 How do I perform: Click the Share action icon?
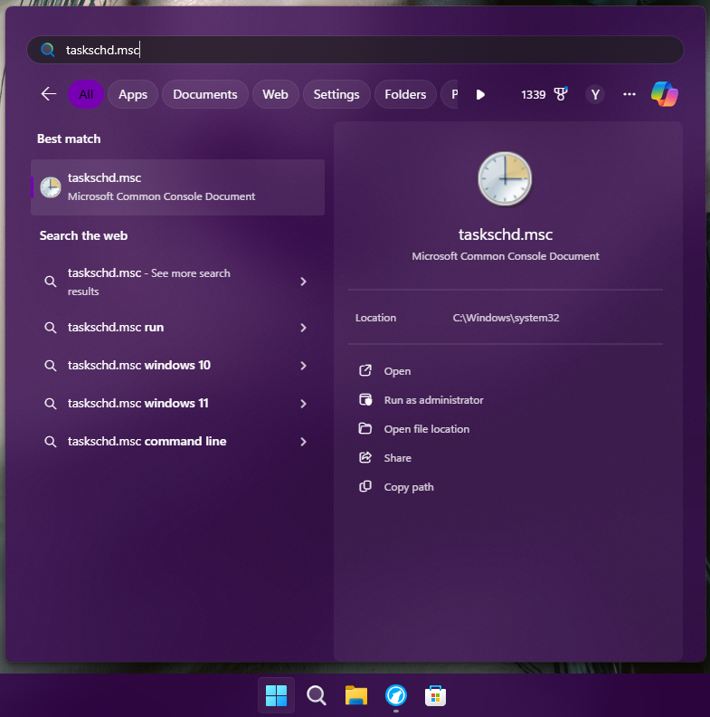[365, 457]
